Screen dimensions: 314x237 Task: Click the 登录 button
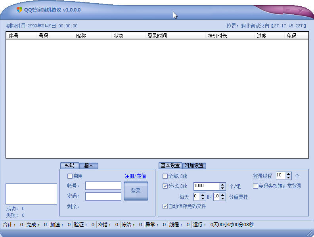tap(136, 191)
